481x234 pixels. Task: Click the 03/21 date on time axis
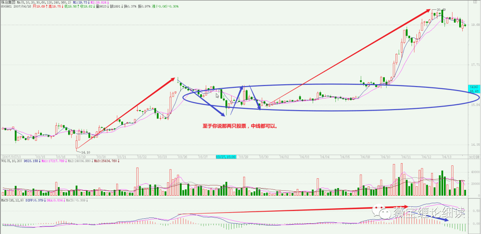pyautogui.click(x=122, y=156)
